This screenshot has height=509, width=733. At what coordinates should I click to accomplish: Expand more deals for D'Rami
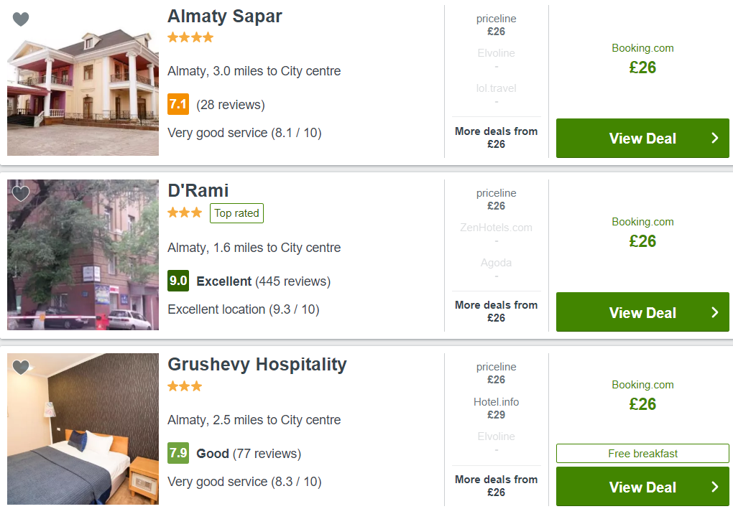(x=496, y=311)
